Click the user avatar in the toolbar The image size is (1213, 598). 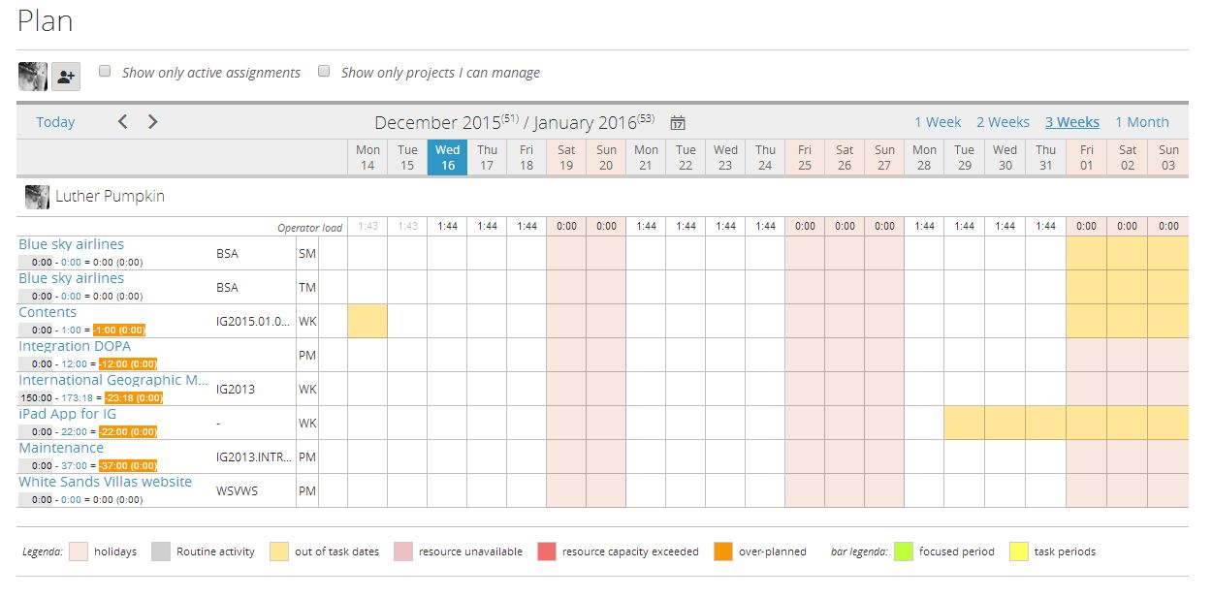coord(33,77)
